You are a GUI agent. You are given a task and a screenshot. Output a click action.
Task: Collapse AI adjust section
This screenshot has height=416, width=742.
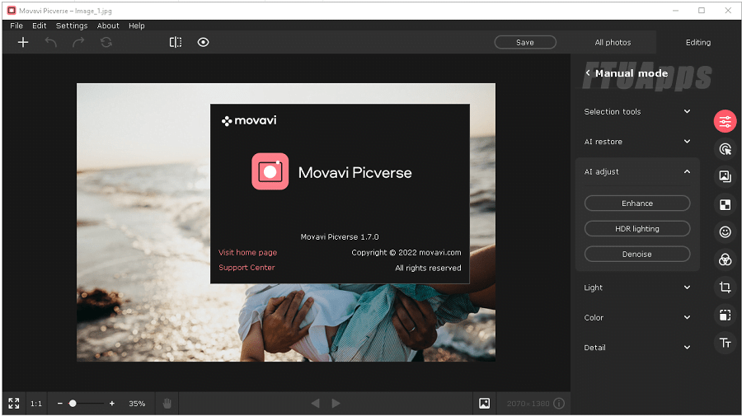pos(637,171)
